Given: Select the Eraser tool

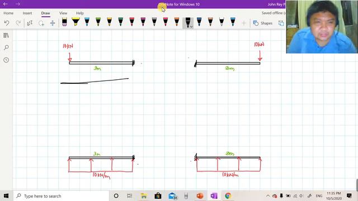Looking at the screenshot, I should coord(64,22).
